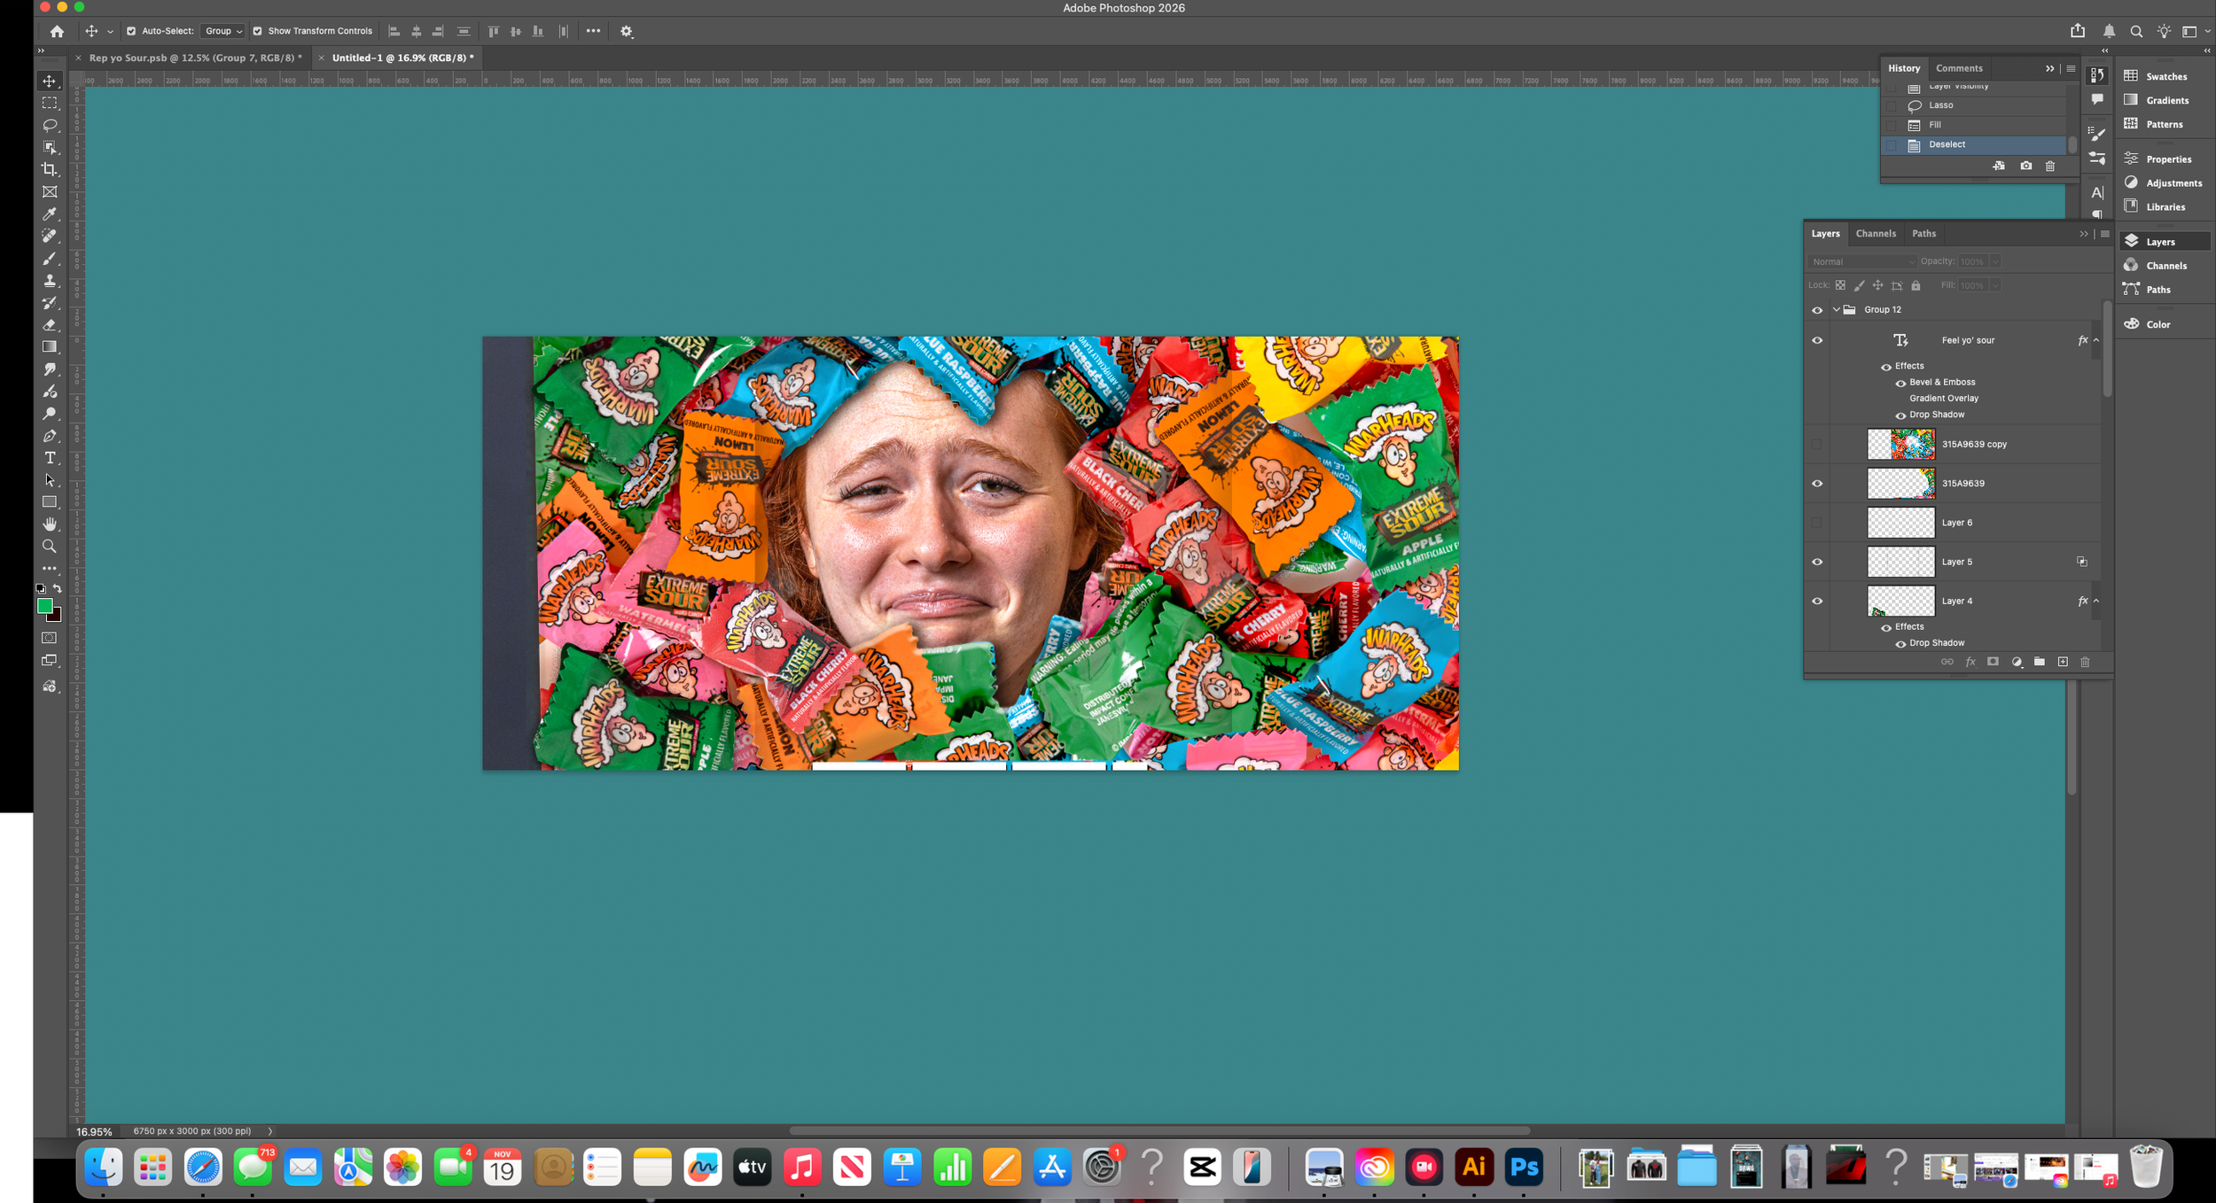This screenshot has width=2216, height=1203.
Task: Select the Eraser tool
Action: tap(50, 325)
